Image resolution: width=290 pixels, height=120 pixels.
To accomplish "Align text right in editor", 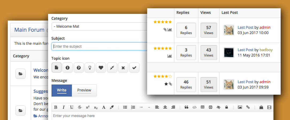I will pos(173,107).
